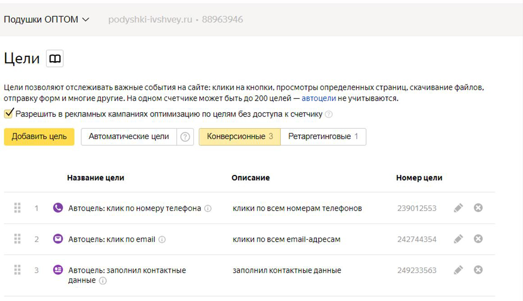523x301 pixels.
Task: Edit the contact data goal
Action: tap(459, 270)
